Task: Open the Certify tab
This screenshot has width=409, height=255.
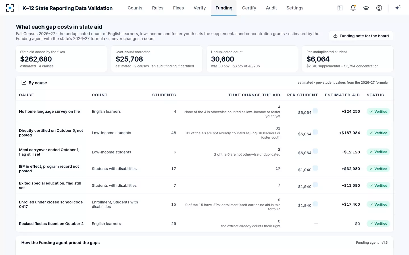Action: 249,8
